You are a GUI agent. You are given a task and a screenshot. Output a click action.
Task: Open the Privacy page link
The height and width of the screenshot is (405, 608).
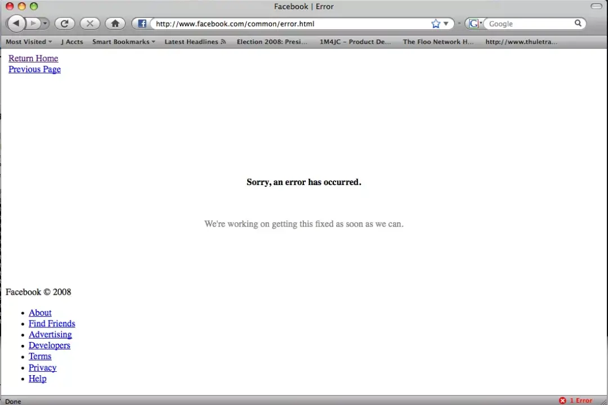(x=42, y=367)
